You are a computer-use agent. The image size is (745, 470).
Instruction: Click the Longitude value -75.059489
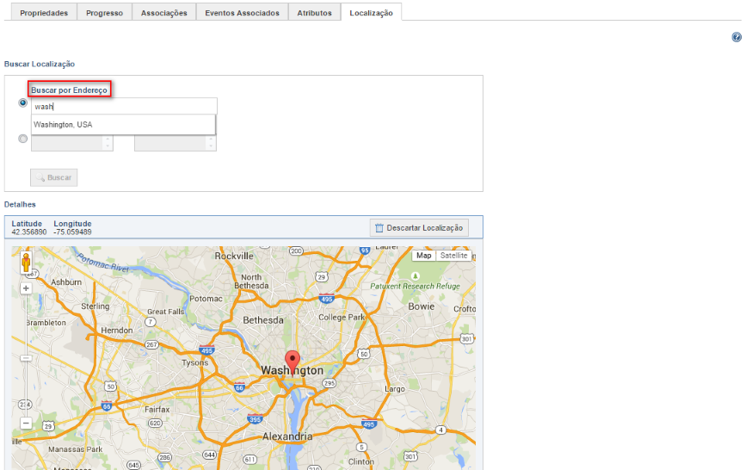(73, 232)
